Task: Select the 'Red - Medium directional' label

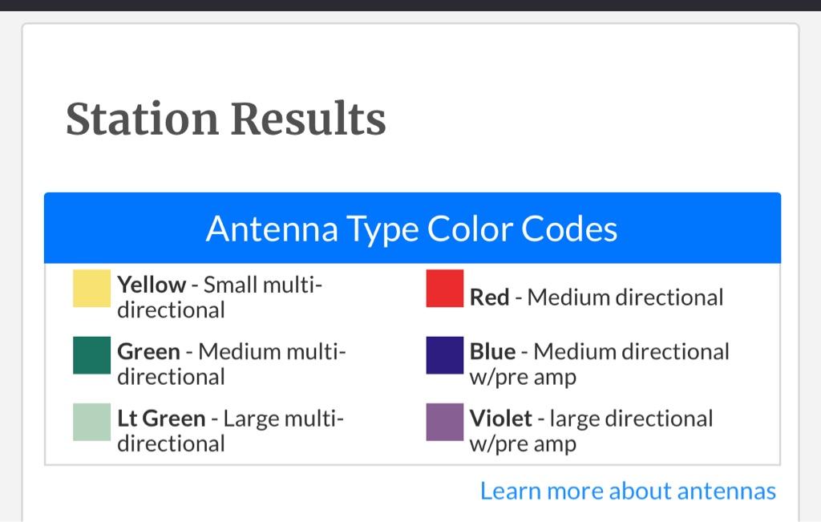Action: tap(597, 297)
